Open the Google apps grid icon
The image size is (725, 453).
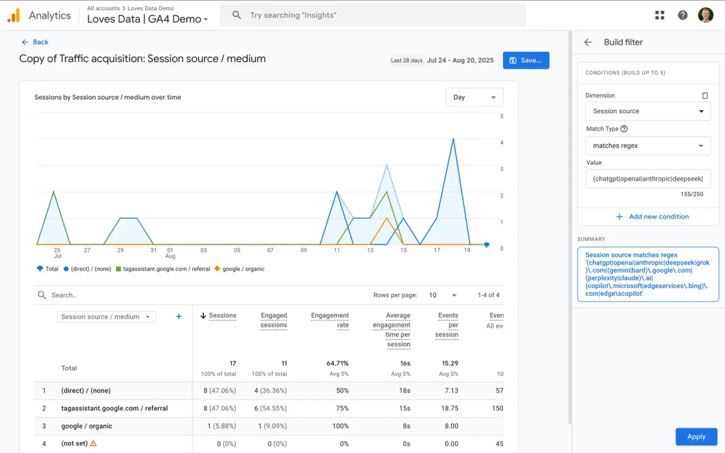click(x=659, y=14)
